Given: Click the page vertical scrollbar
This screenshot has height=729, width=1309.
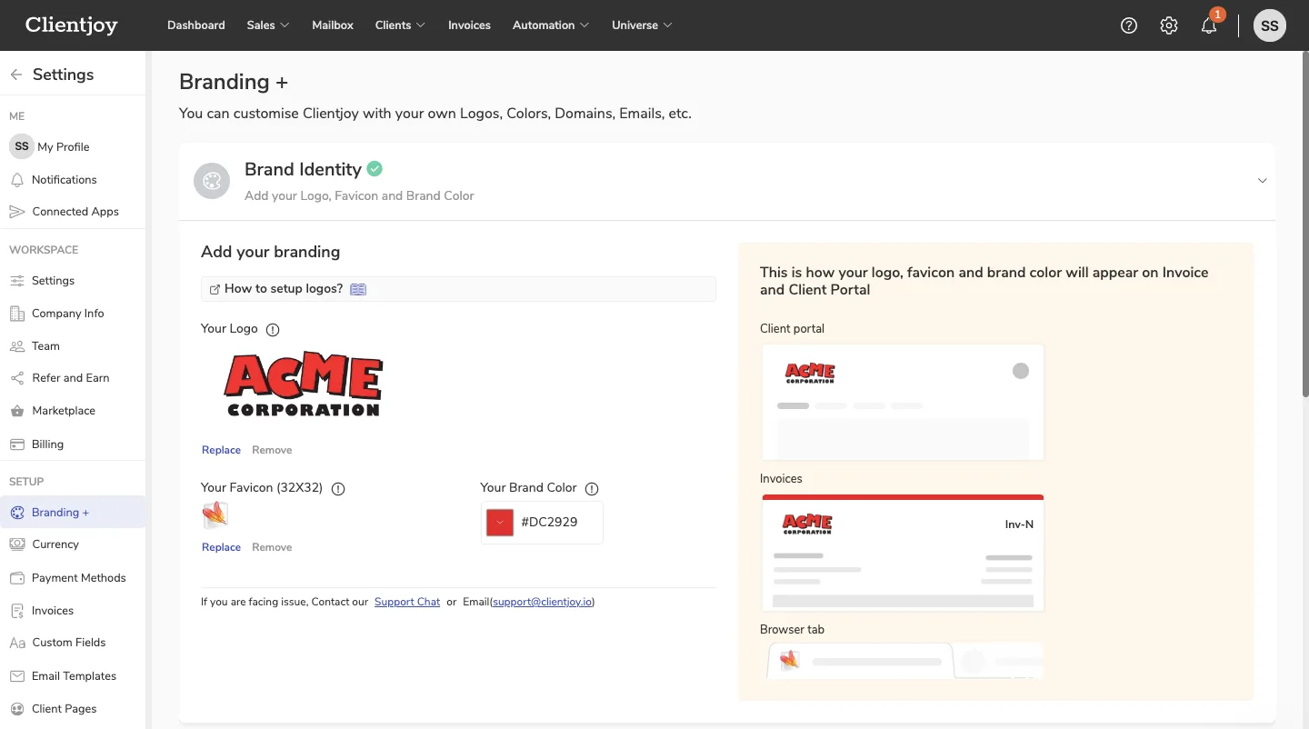Looking at the screenshot, I should [x=1304, y=224].
